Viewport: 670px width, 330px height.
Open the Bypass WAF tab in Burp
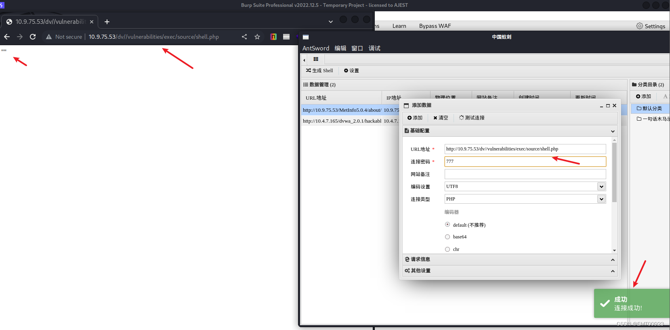click(x=435, y=26)
